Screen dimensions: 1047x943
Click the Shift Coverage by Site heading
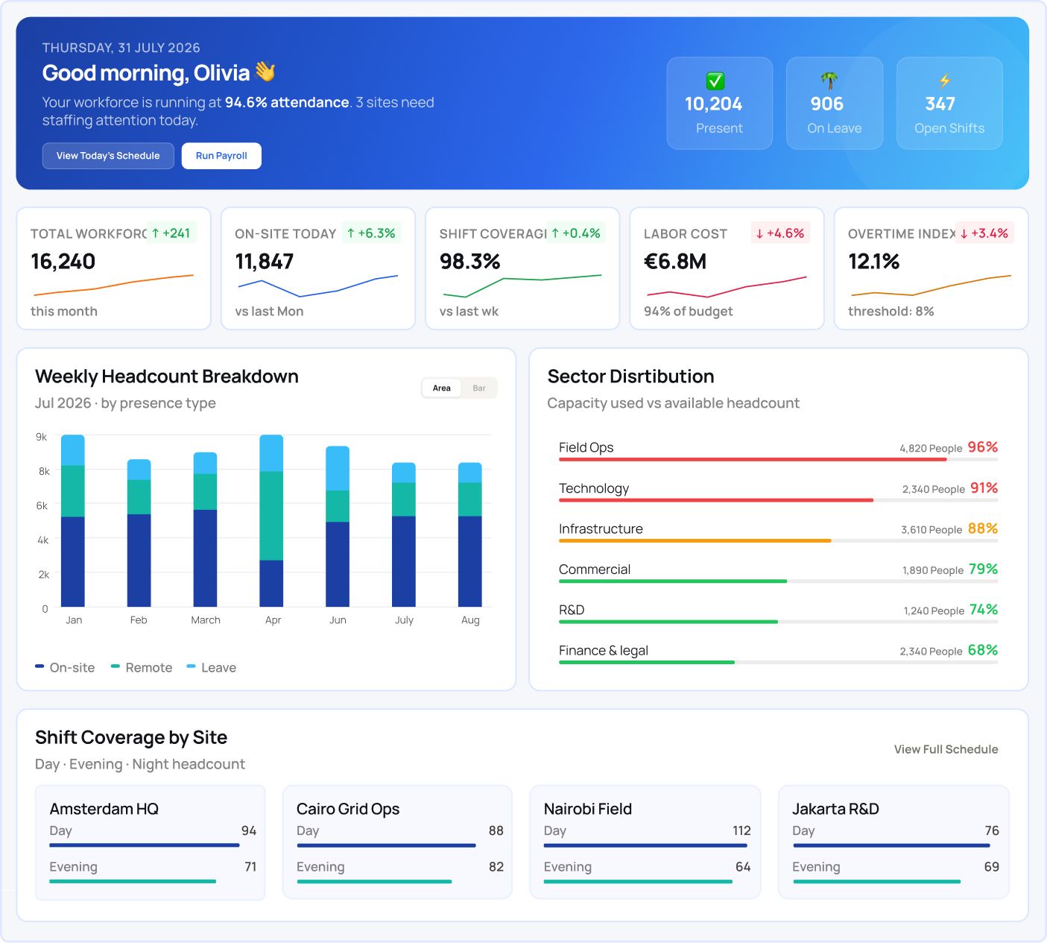click(131, 737)
